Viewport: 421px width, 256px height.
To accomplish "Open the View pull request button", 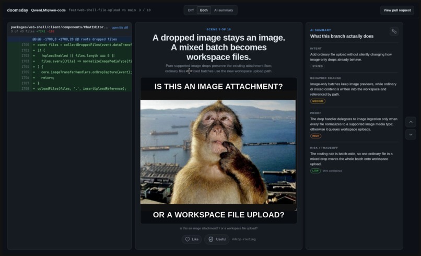I will click(x=397, y=10).
